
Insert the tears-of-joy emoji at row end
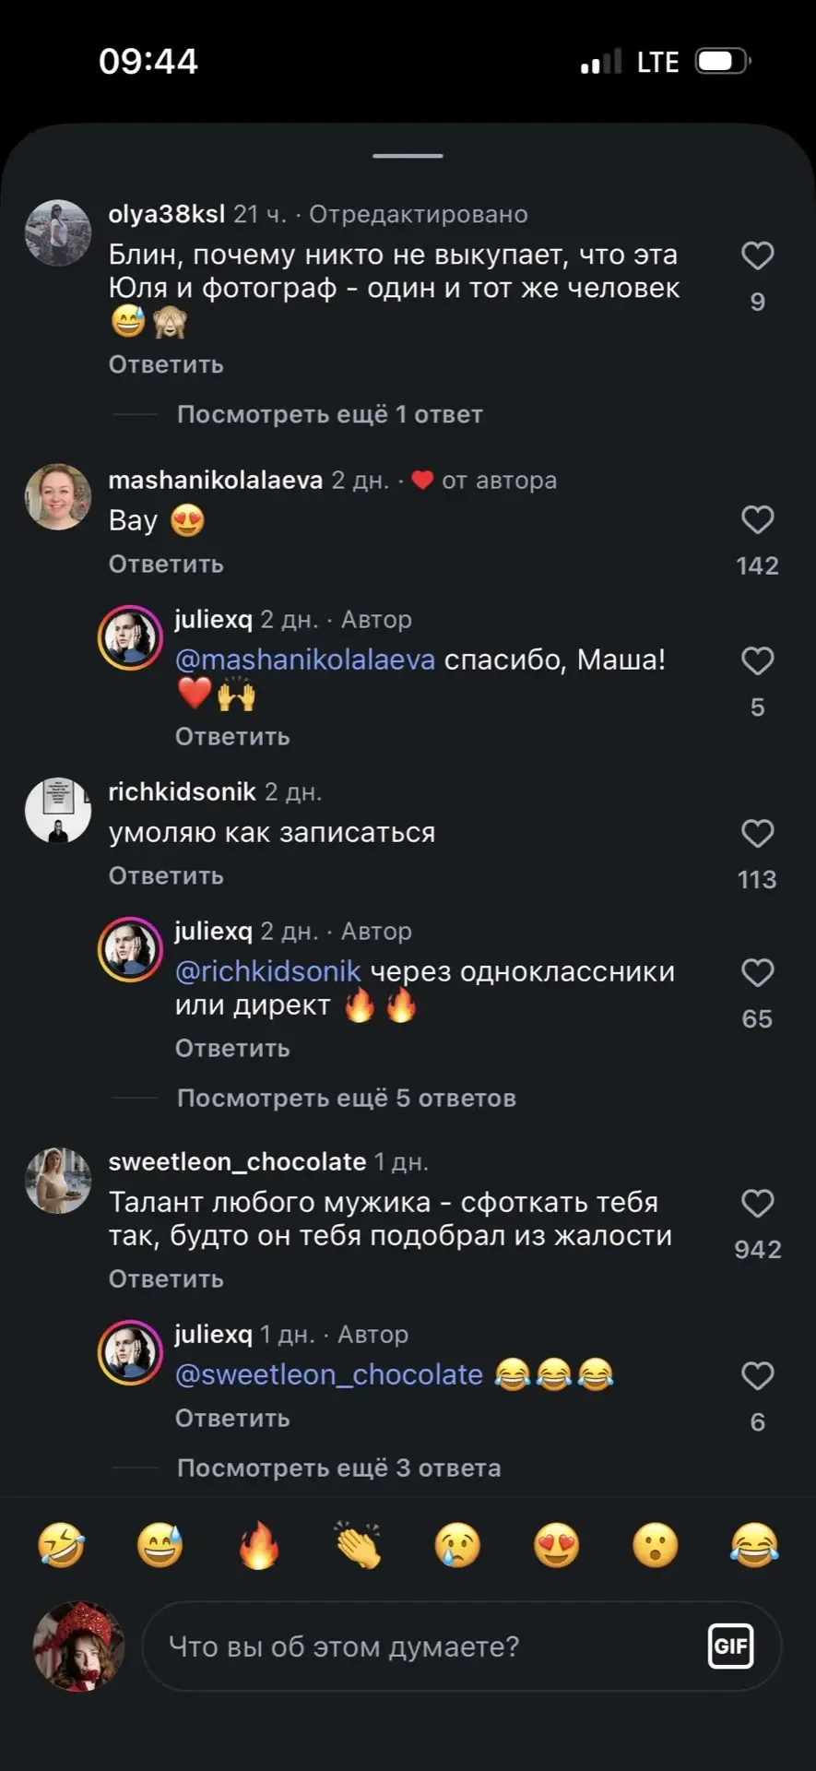tap(754, 1545)
